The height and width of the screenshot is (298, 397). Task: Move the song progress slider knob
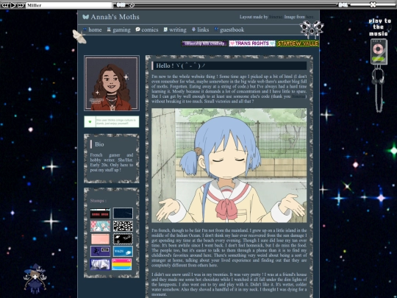coord(132,5)
